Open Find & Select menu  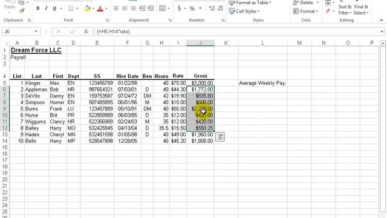coord(361,10)
